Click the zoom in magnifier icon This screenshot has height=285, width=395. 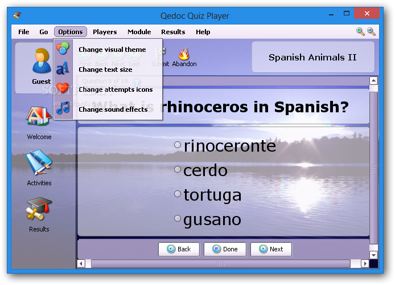360,31
